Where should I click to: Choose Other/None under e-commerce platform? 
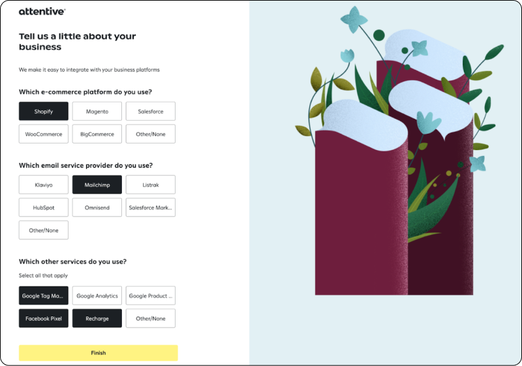click(x=151, y=134)
